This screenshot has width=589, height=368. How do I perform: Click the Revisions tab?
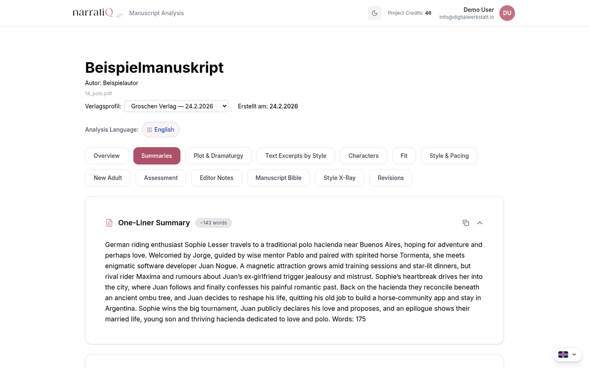390,178
